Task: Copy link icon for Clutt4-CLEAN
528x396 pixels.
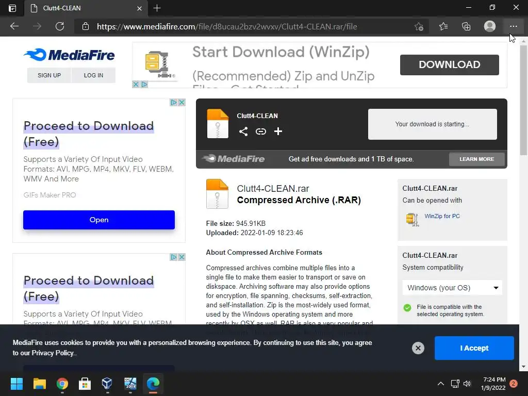Action: [260, 131]
